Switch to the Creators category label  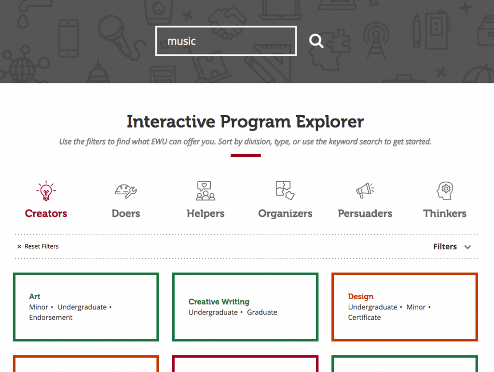[x=46, y=213]
